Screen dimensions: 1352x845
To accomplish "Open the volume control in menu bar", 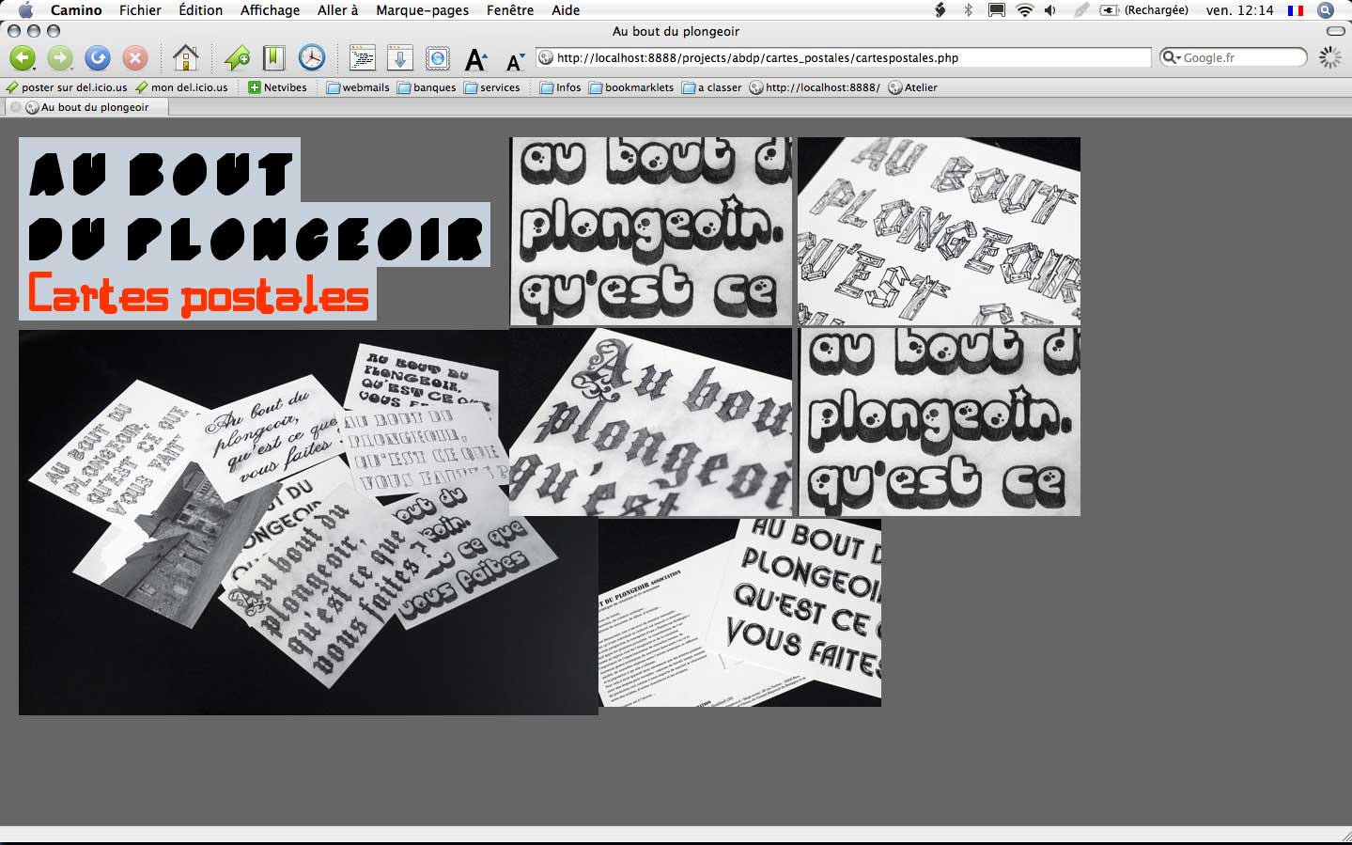I will point(1050,10).
